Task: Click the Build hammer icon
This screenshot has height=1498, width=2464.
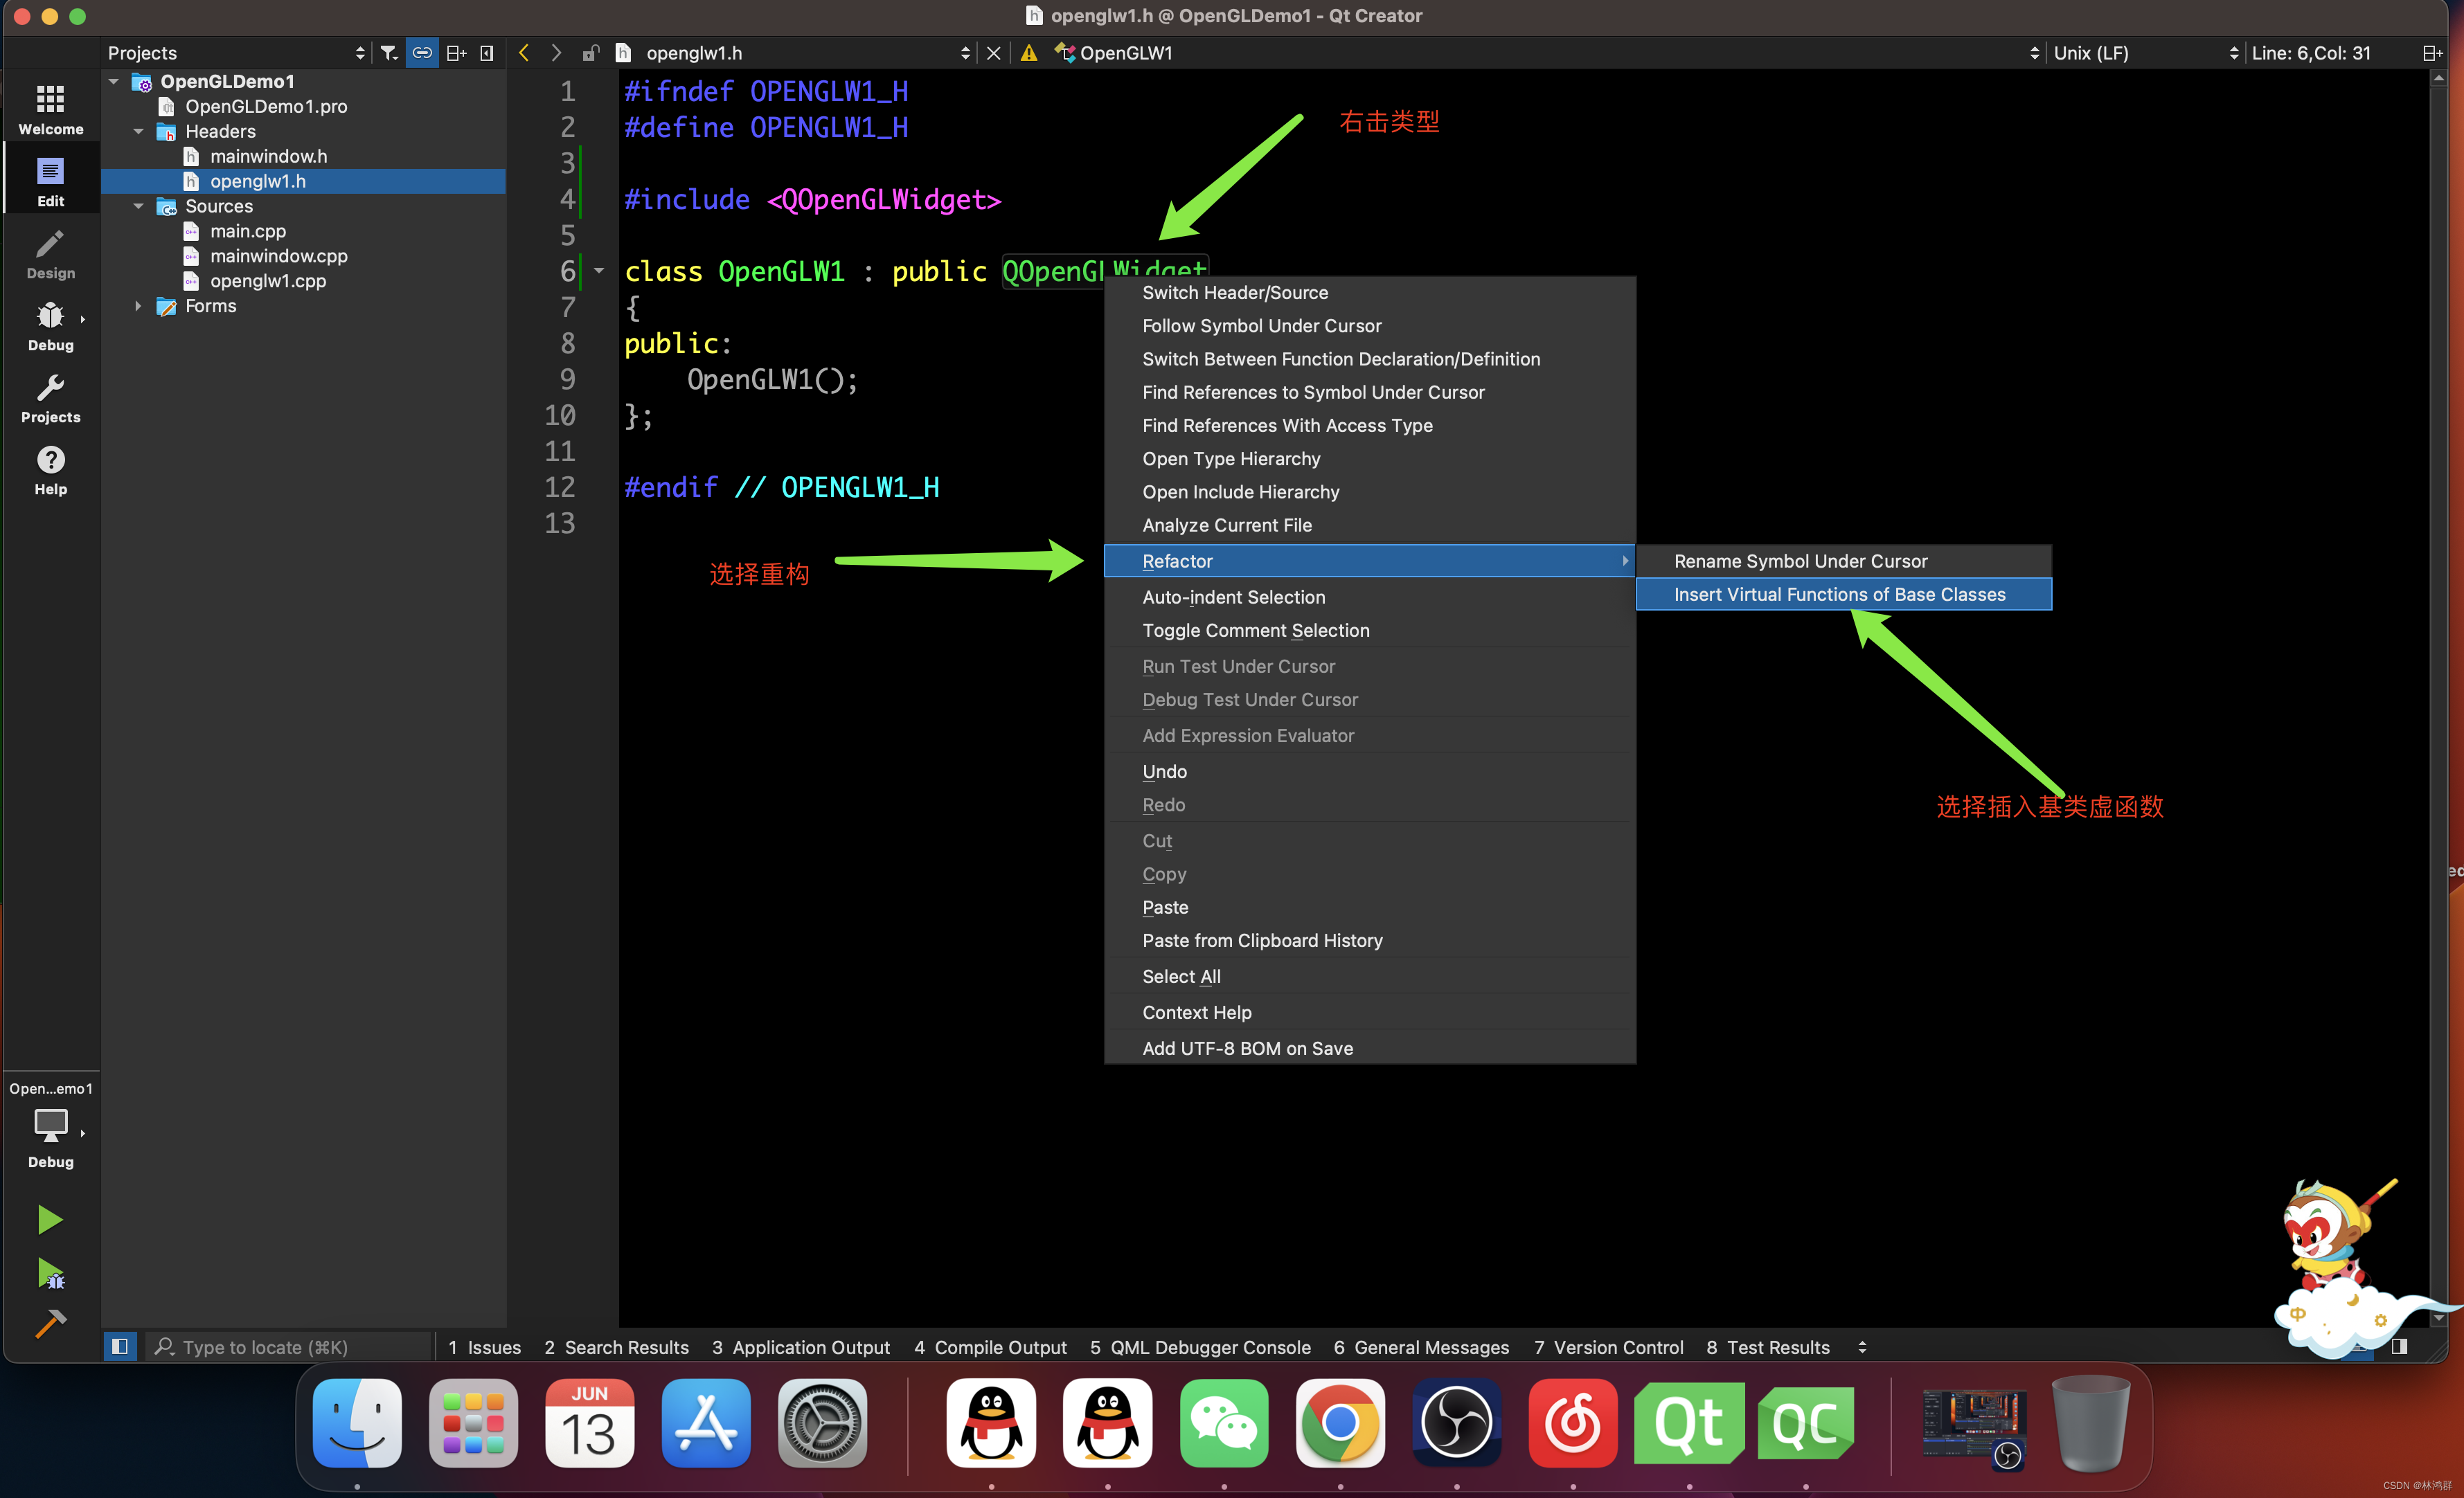Action: tap(49, 1323)
